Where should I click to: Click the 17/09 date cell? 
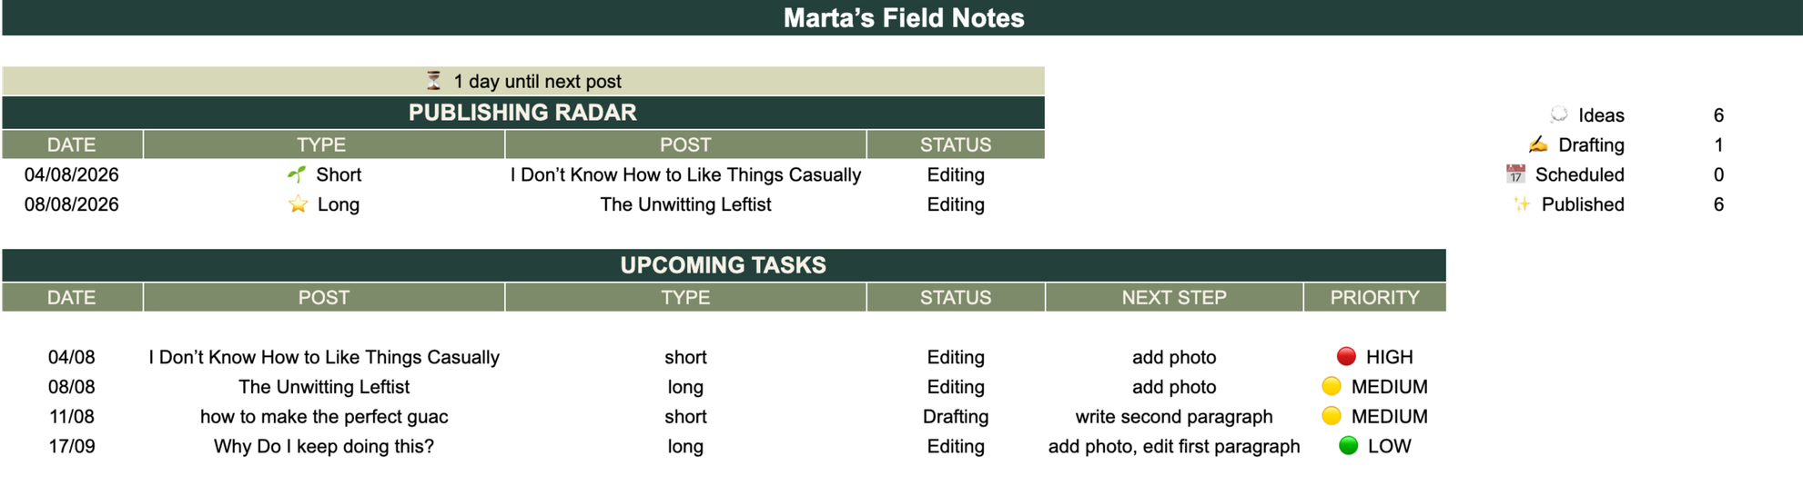72,446
